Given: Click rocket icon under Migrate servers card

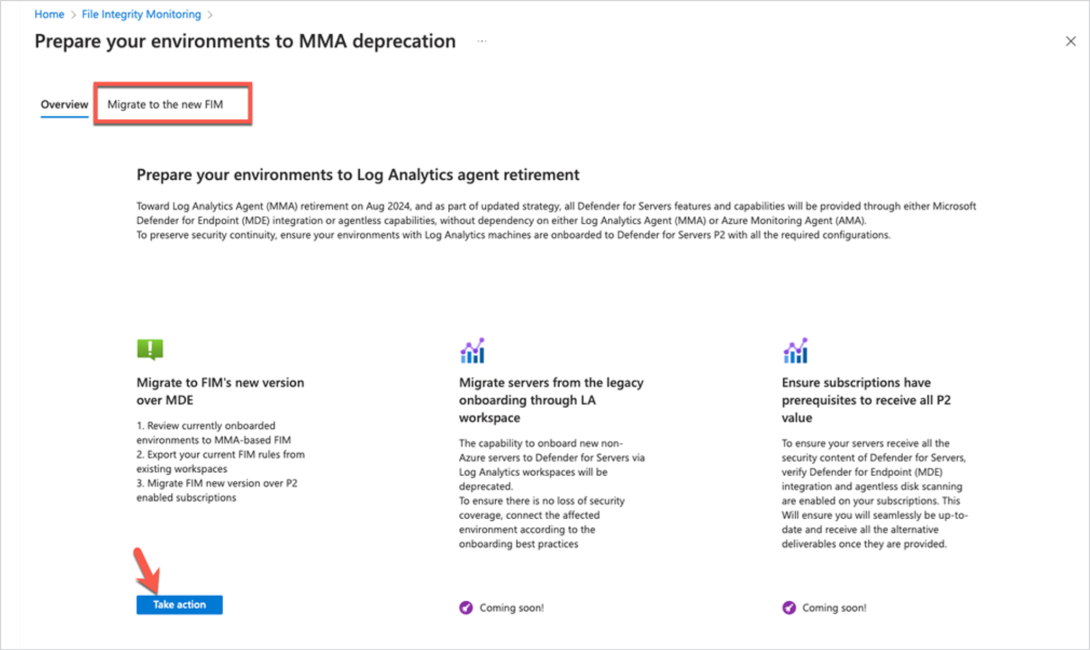Looking at the screenshot, I should point(466,608).
